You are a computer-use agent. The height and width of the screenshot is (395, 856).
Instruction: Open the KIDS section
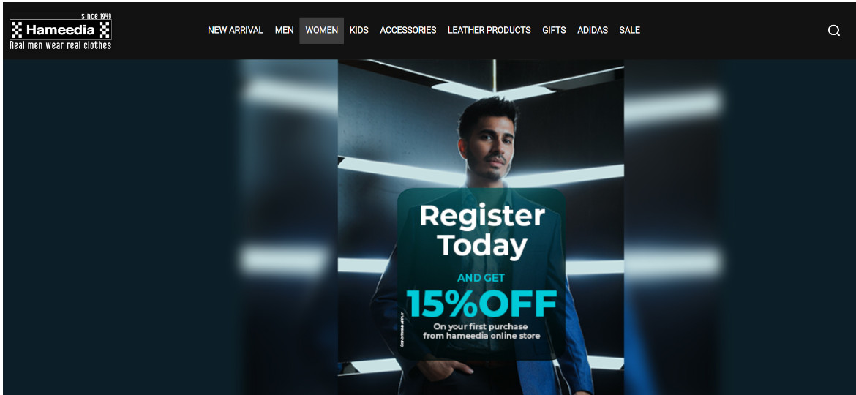pos(359,31)
